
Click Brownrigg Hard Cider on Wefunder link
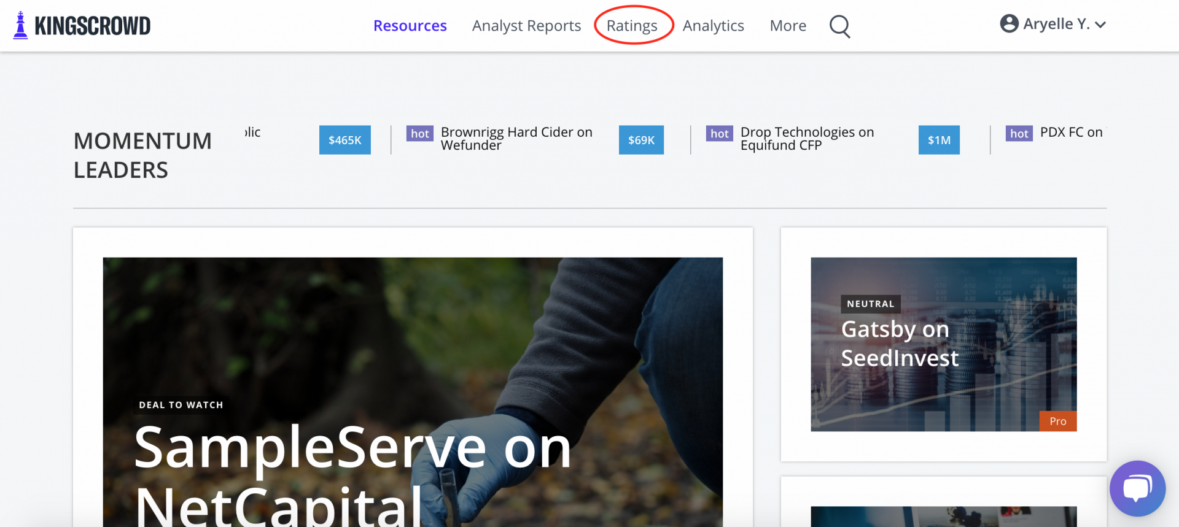(x=516, y=139)
